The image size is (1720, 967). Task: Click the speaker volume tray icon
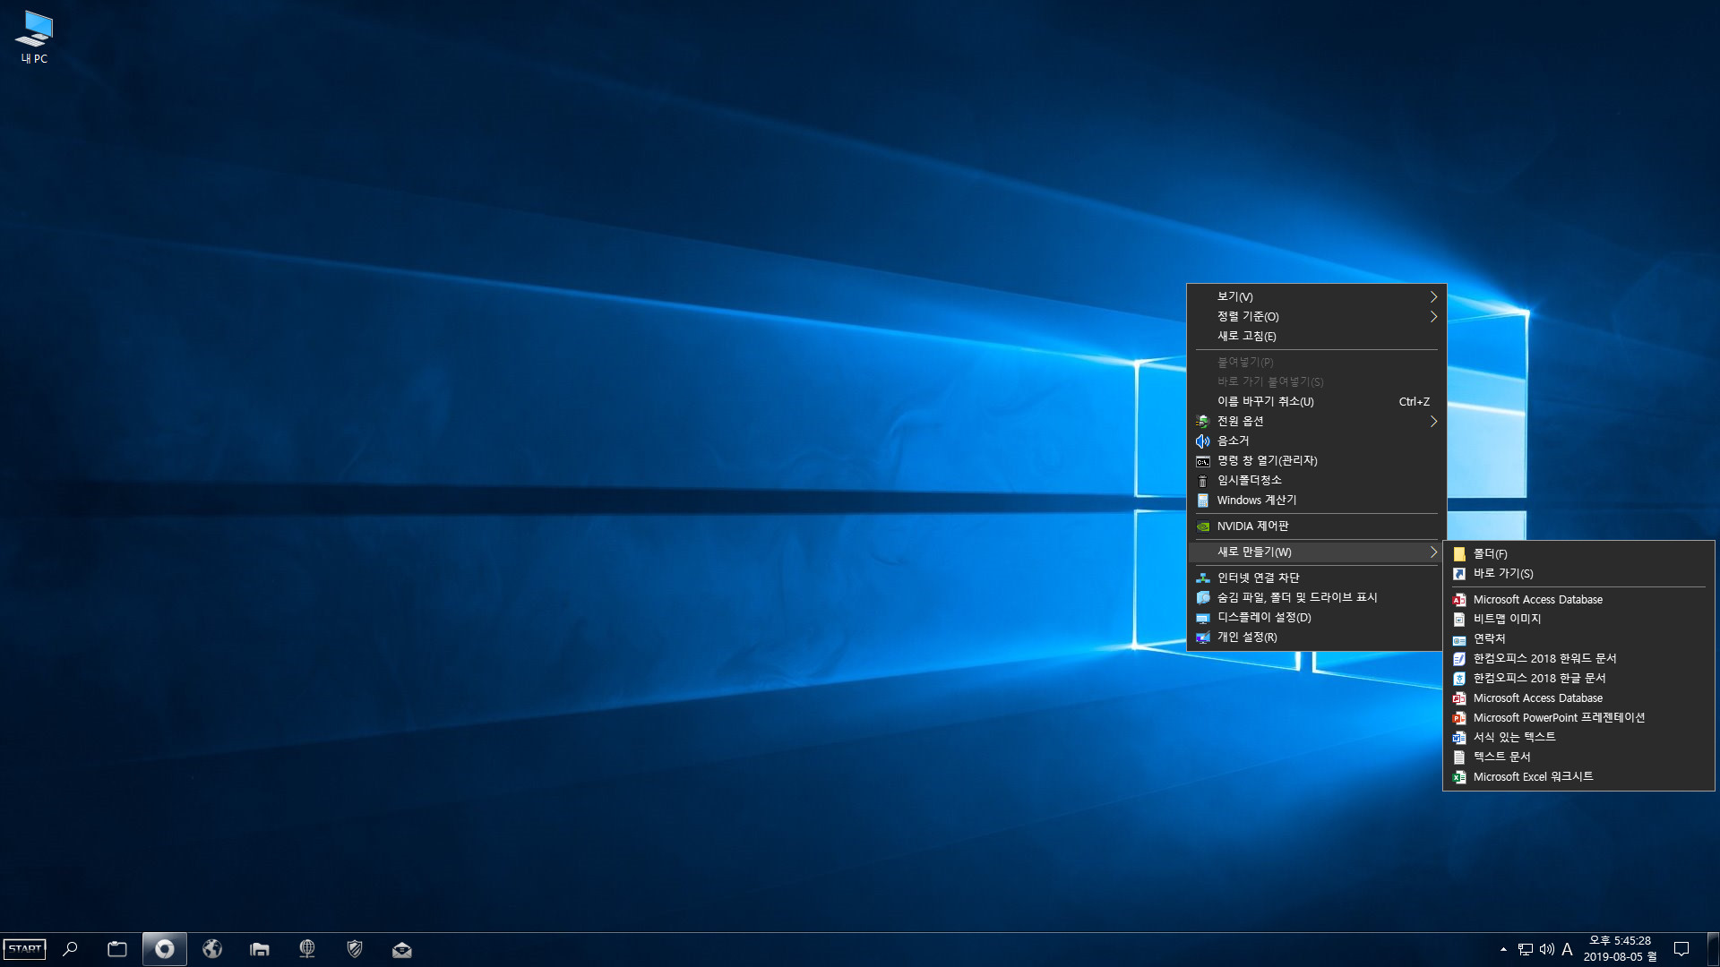coord(1546,949)
